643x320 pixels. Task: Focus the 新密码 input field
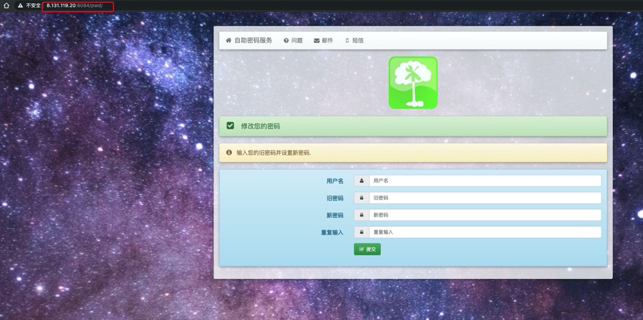click(485, 215)
